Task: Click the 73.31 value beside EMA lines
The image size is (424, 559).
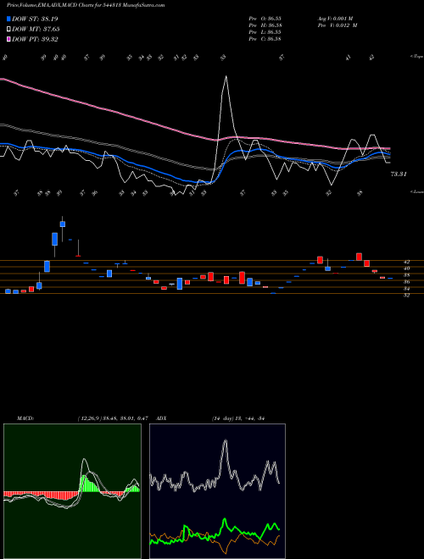Action: [x=399, y=174]
